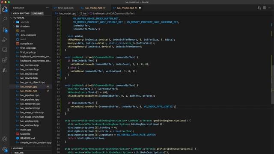This screenshot has height=154, width=274.
Task: Expand the Timeline section
Action: (x=18, y=153)
